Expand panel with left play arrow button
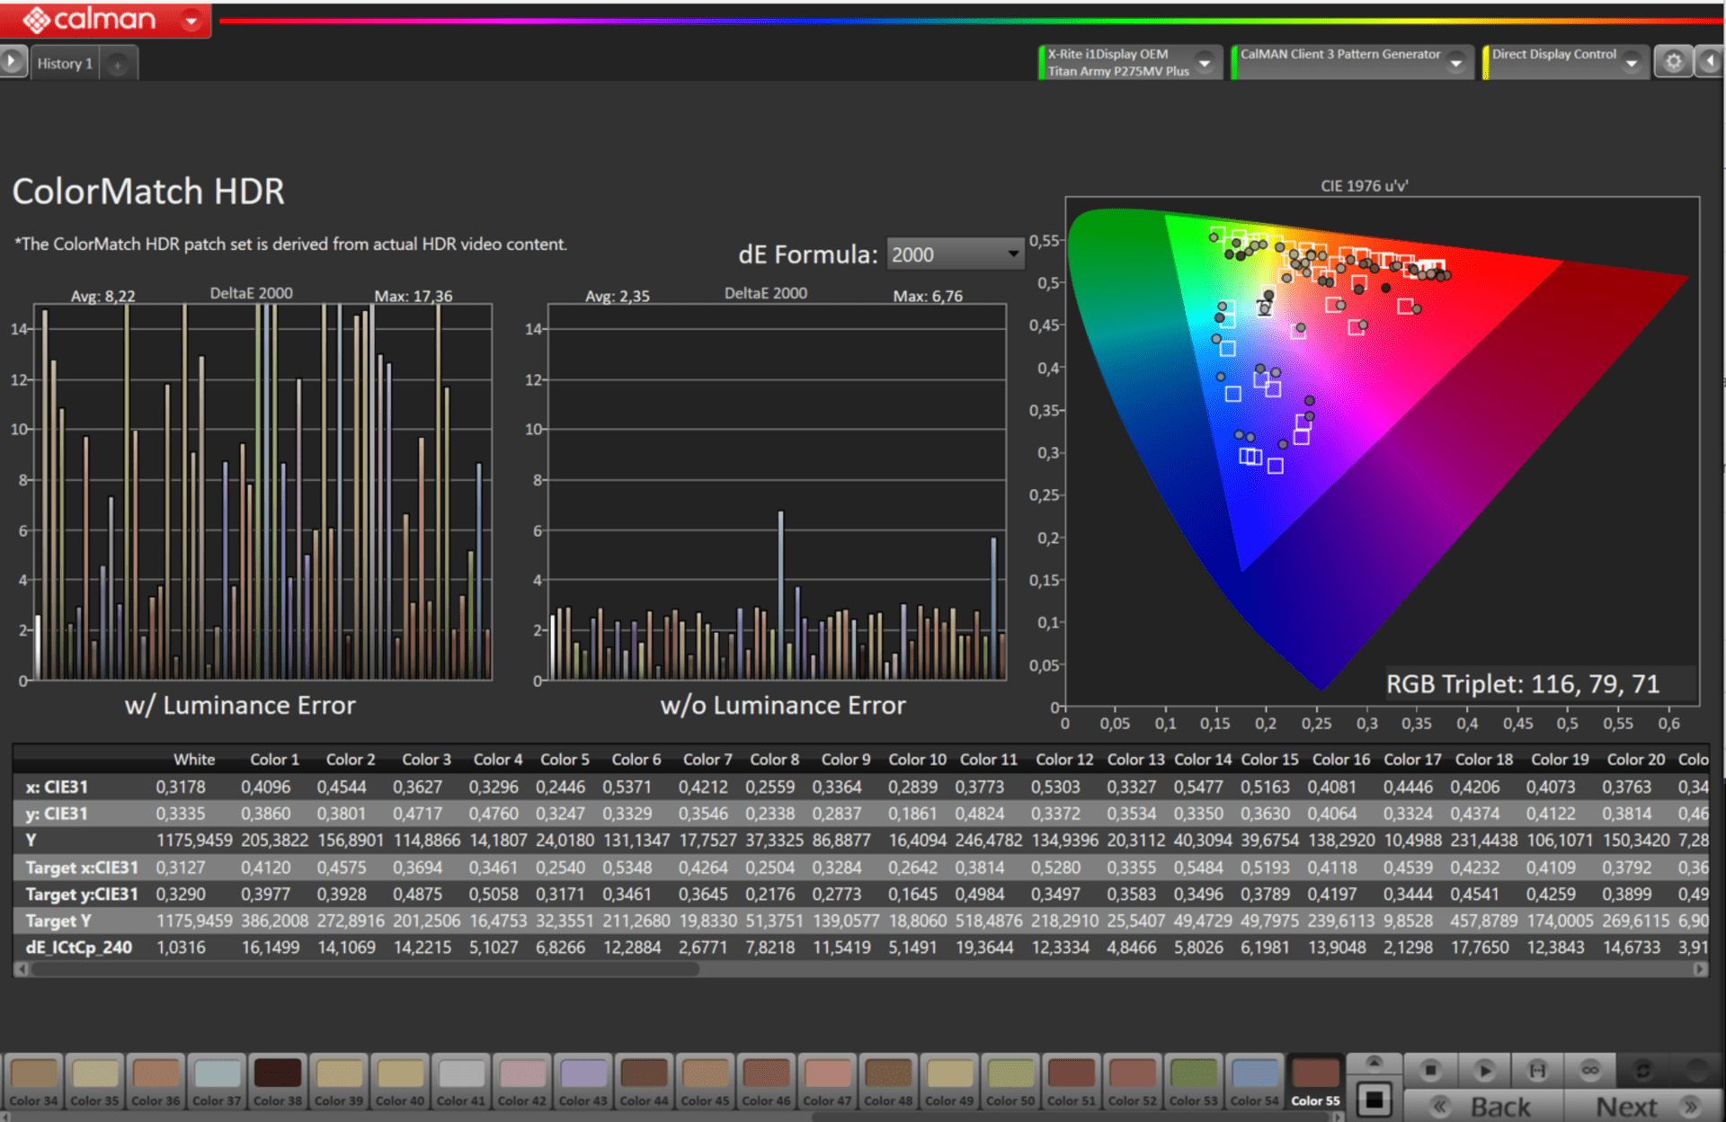Image resolution: width=1726 pixels, height=1122 pixels. pos(13,62)
